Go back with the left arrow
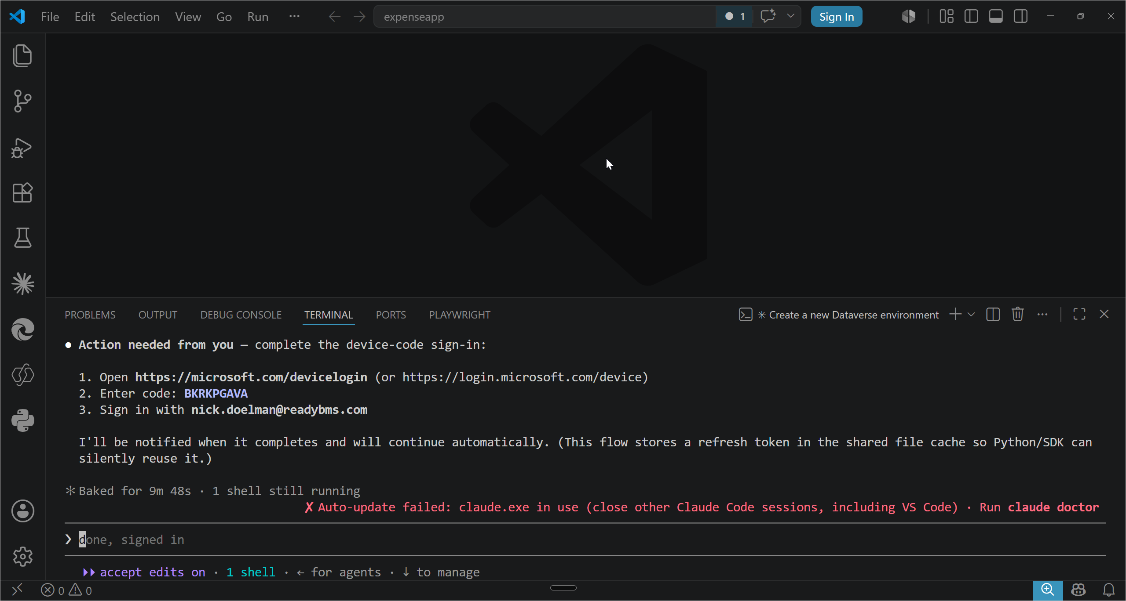The width and height of the screenshot is (1126, 601). coord(335,17)
